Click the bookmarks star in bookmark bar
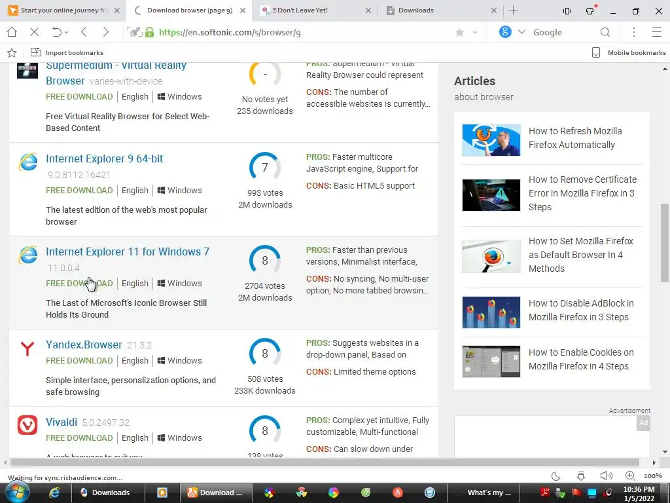The image size is (670, 503). 12,52
